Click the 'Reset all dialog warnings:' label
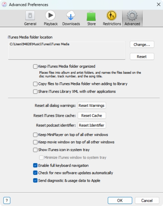The width and height of the screenshot is (163, 206). (55, 105)
